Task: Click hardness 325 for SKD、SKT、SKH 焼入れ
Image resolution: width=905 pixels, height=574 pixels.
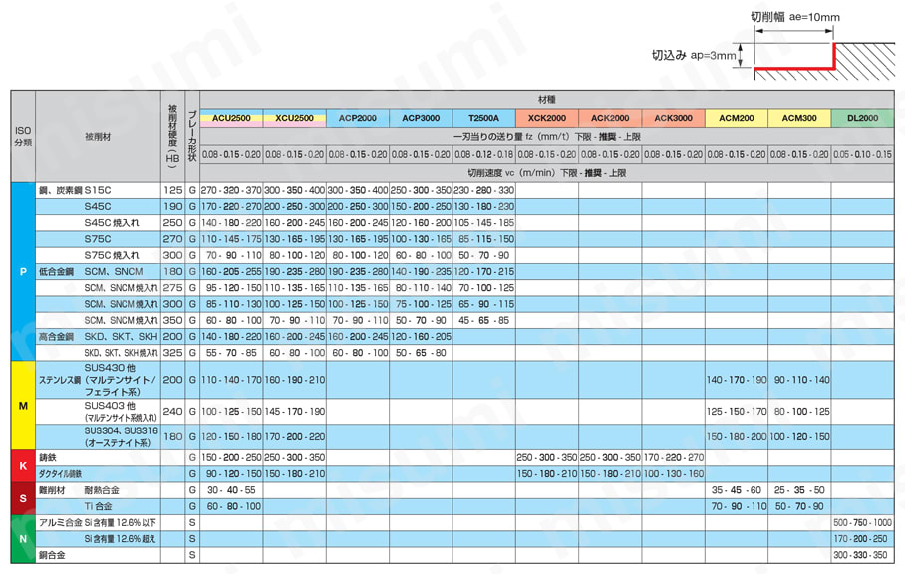Action: pyautogui.click(x=172, y=353)
